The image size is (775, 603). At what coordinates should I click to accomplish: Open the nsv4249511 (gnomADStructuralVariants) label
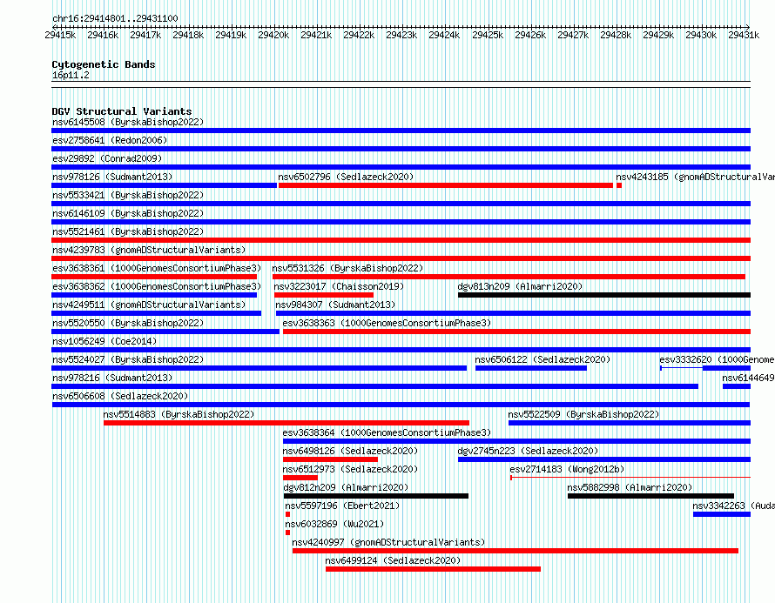[149, 305]
